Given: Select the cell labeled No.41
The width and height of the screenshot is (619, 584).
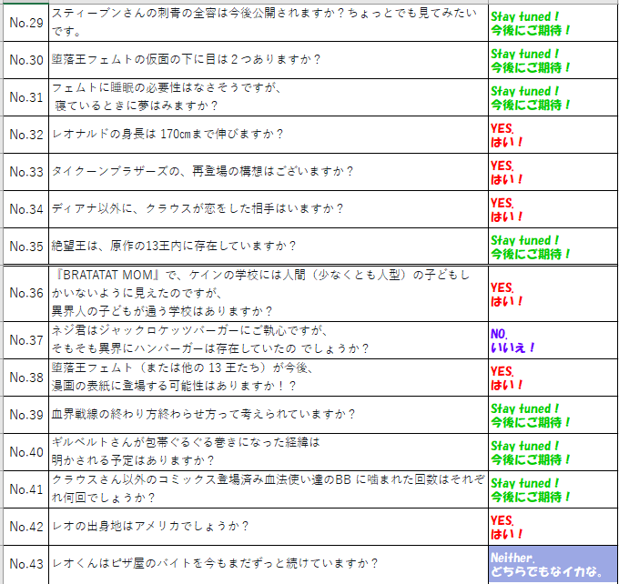Looking at the screenshot, I should (x=26, y=489).
